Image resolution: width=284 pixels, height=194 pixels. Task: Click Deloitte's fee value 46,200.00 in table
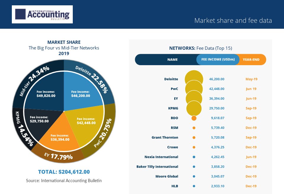coord(217,79)
